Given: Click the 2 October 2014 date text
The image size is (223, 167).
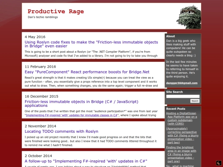Looking at the screenshot, I should coord(38,156).
